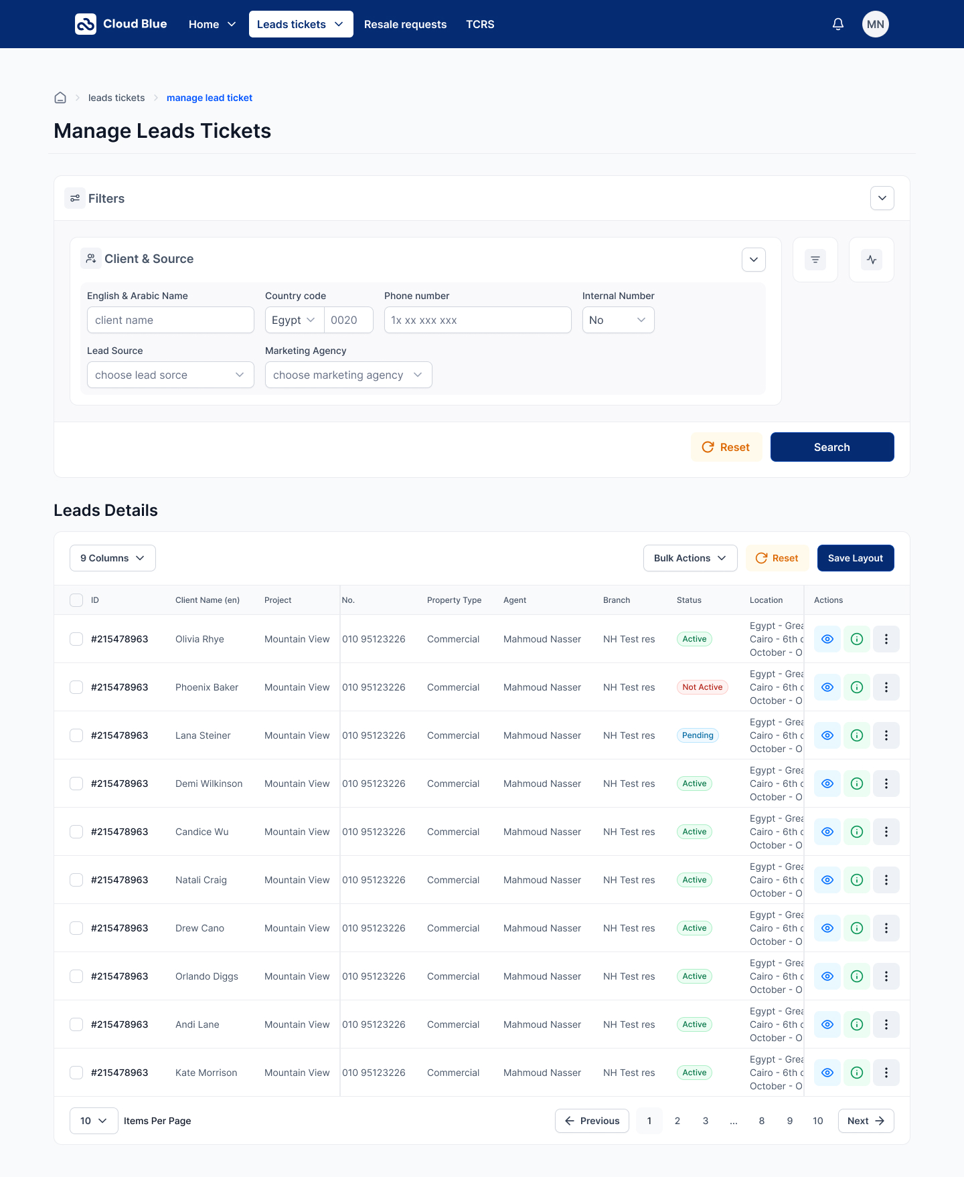The width and height of the screenshot is (964, 1177).
Task: Open the Bulk Actions dropdown
Action: click(690, 558)
